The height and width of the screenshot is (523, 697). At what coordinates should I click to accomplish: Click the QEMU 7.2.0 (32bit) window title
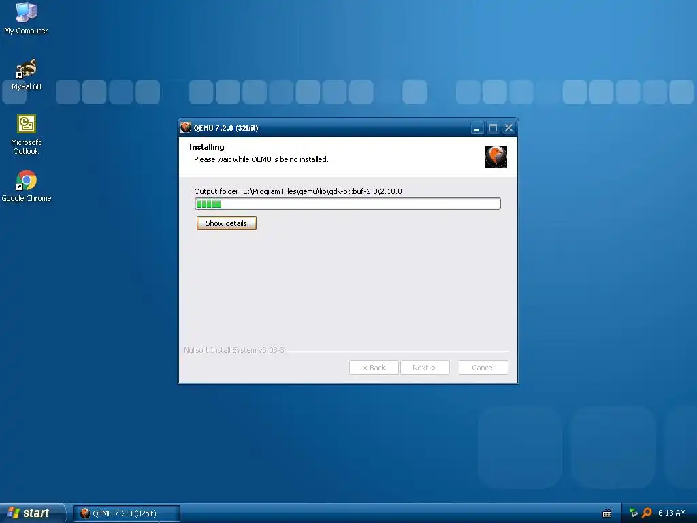coord(226,128)
